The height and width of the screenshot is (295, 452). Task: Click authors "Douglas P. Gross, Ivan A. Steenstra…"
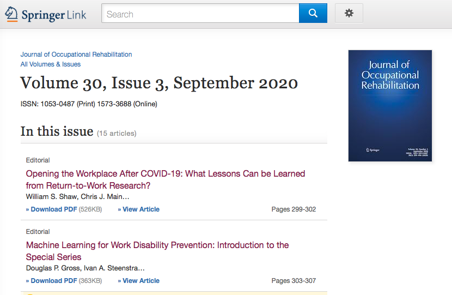click(85, 268)
